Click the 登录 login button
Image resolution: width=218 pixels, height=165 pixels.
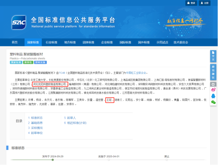coord(191,3)
